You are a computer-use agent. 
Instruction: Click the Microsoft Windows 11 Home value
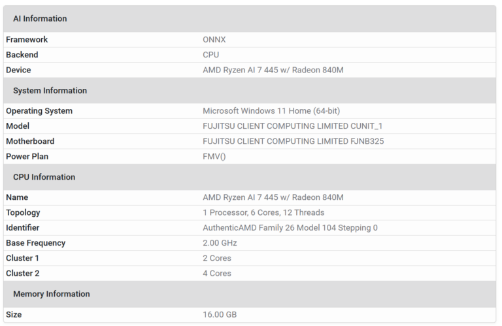pyautogui.click(x=271, y=111)
